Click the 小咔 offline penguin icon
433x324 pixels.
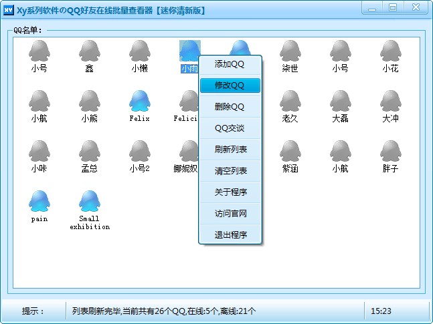click(x=39, y=151)
